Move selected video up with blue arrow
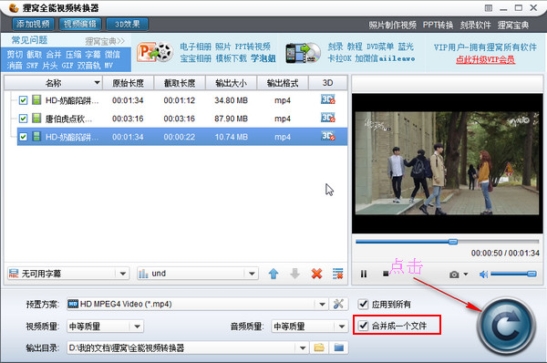The width and height of the screenshot is (547, 363). (273, 274)
